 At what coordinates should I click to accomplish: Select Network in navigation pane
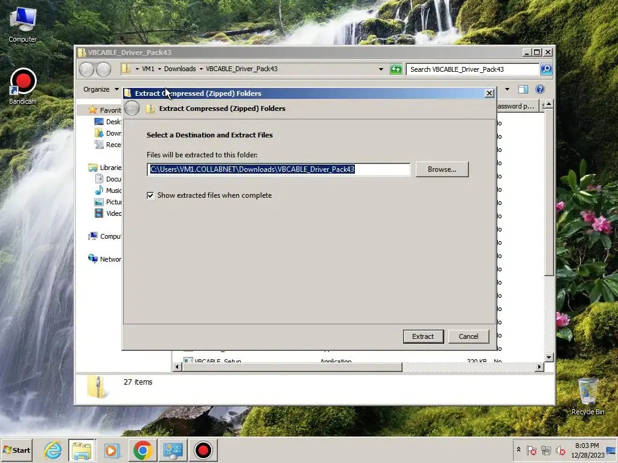point(105,259)
